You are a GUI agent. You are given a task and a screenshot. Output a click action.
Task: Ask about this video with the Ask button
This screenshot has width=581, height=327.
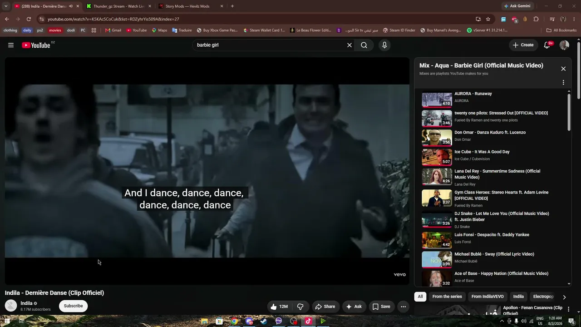pos(354,307)
